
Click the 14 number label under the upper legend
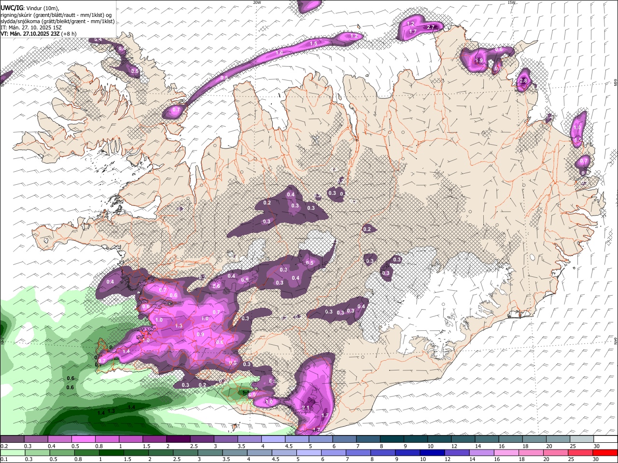coord(478,446)
